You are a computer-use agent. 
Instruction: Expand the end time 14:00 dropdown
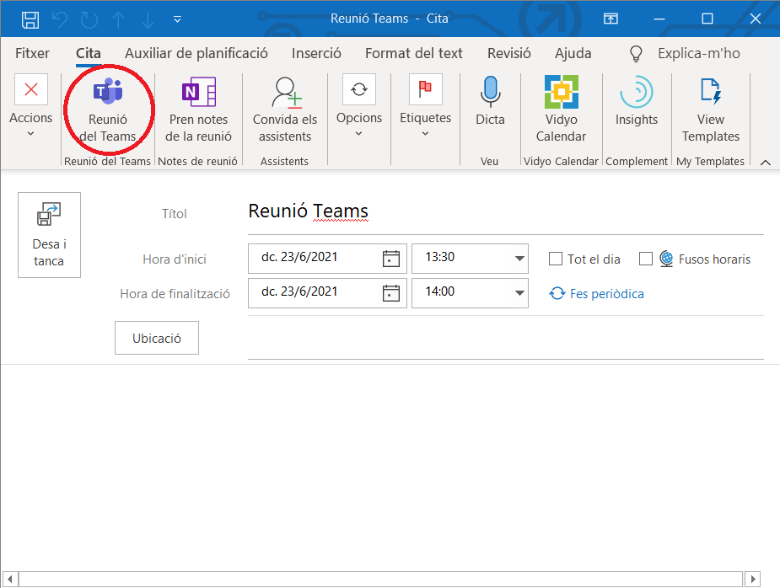click(x=519, y=293)
